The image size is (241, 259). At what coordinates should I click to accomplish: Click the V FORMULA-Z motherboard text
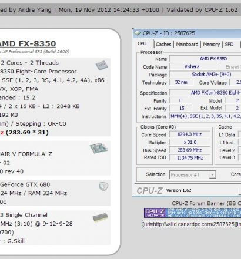click(32, 154)
